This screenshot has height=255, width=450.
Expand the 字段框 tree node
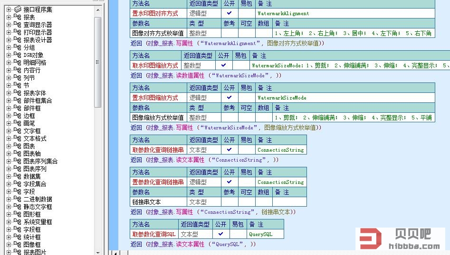[x=9, y=229]
